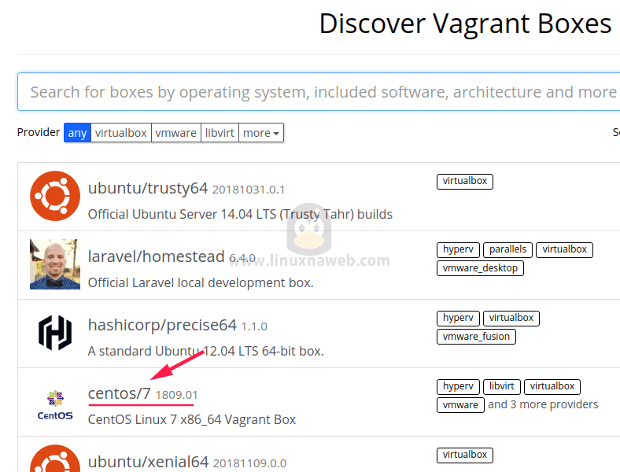This screenshot has width=620, height=472.
Task: Click hyperv tag on laravel/homestead row
Action: pos(458,250)
